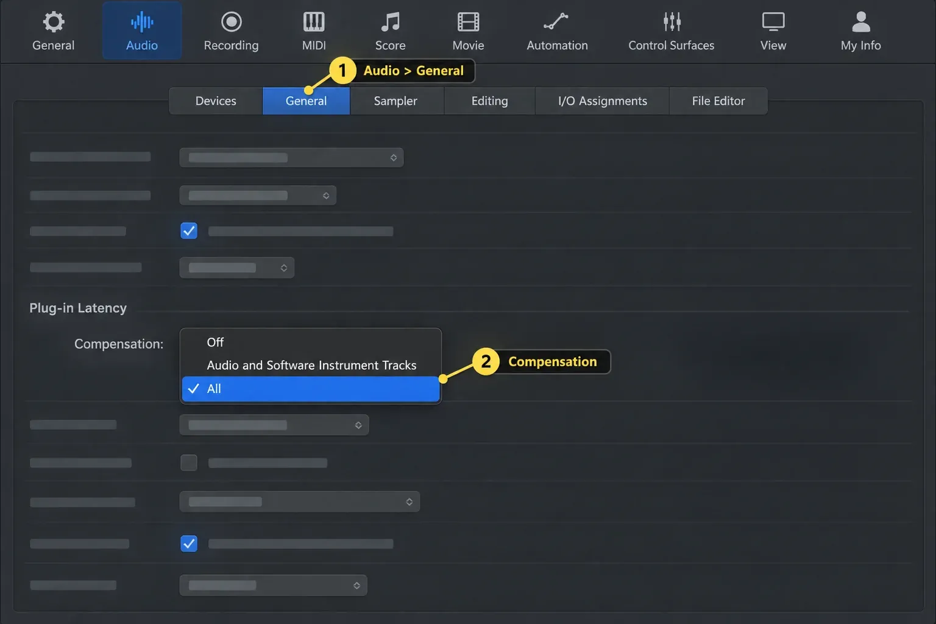
Task: Choose Off in Compensation menu
Action: (x=311, y=342)
